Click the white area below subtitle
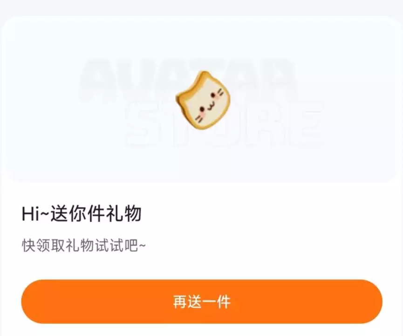Viewport: 403px width, 336px height. pyautogui.click(x=202, y=266)
